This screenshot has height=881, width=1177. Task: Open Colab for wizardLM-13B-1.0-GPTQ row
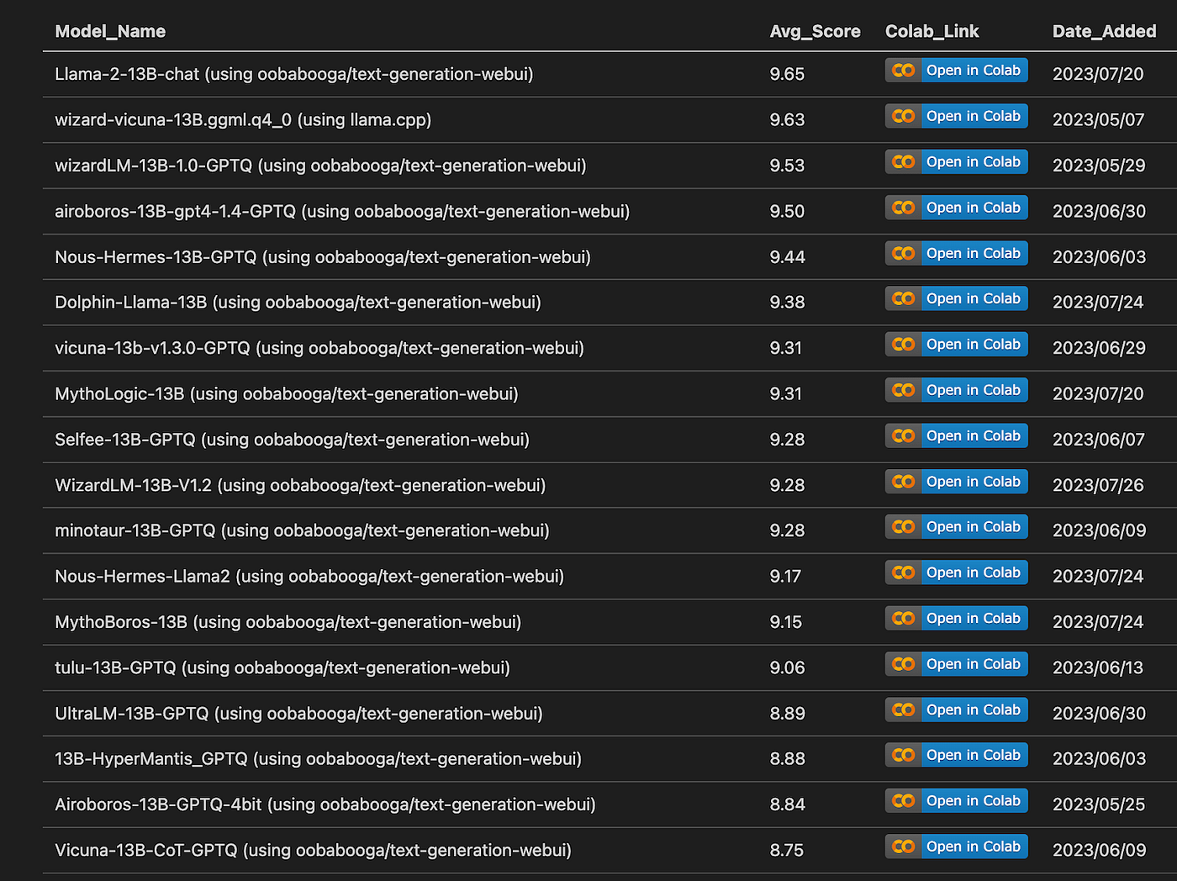(957, 161)
